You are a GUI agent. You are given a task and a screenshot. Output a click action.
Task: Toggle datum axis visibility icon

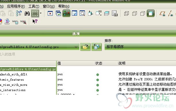pyautogui.click(x=171, y=13)
